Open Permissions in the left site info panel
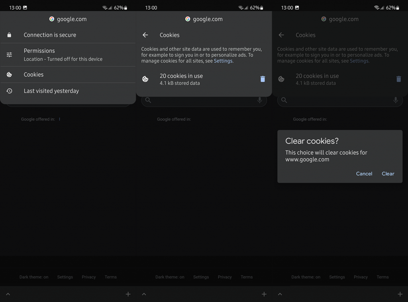Image resolution: width=408 pixels, height=302 pixels. click(x=68, y=55)
